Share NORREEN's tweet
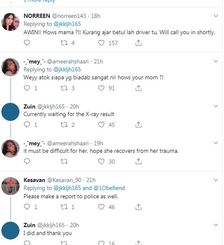224x245 pixels. coord(139,43)
